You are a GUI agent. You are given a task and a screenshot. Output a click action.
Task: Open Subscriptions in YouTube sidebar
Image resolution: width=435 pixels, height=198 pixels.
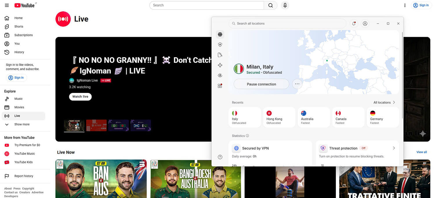tap(23, 35)
